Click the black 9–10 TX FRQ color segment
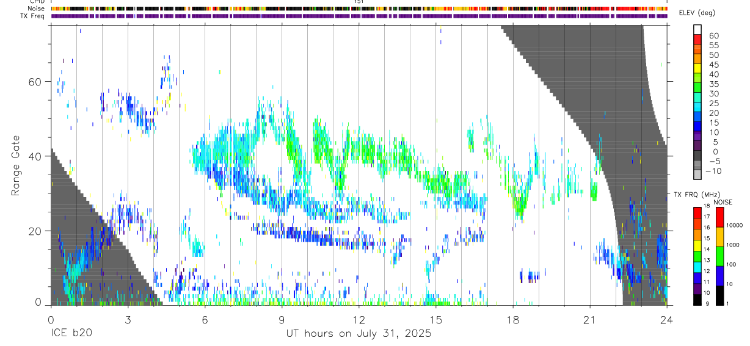The image size is (750, 346). (x=697, y=300)
